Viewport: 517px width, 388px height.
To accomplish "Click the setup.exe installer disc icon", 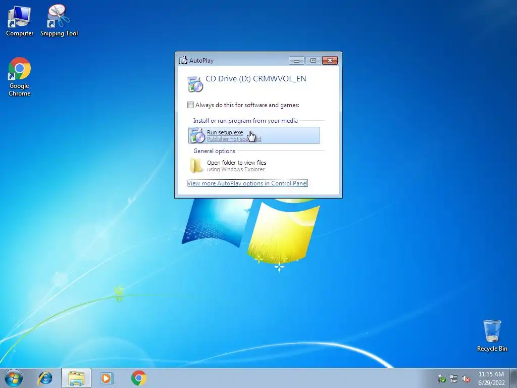I will [x=197, y=135].
